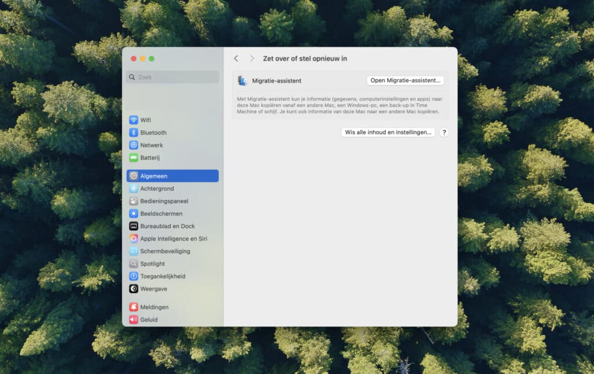Go forward with the right chevron
This screenshot has width=594, height=374.
[x=252, y=59]
